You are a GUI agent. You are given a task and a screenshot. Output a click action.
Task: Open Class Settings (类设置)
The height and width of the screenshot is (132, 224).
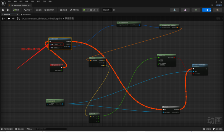point(63,10)
